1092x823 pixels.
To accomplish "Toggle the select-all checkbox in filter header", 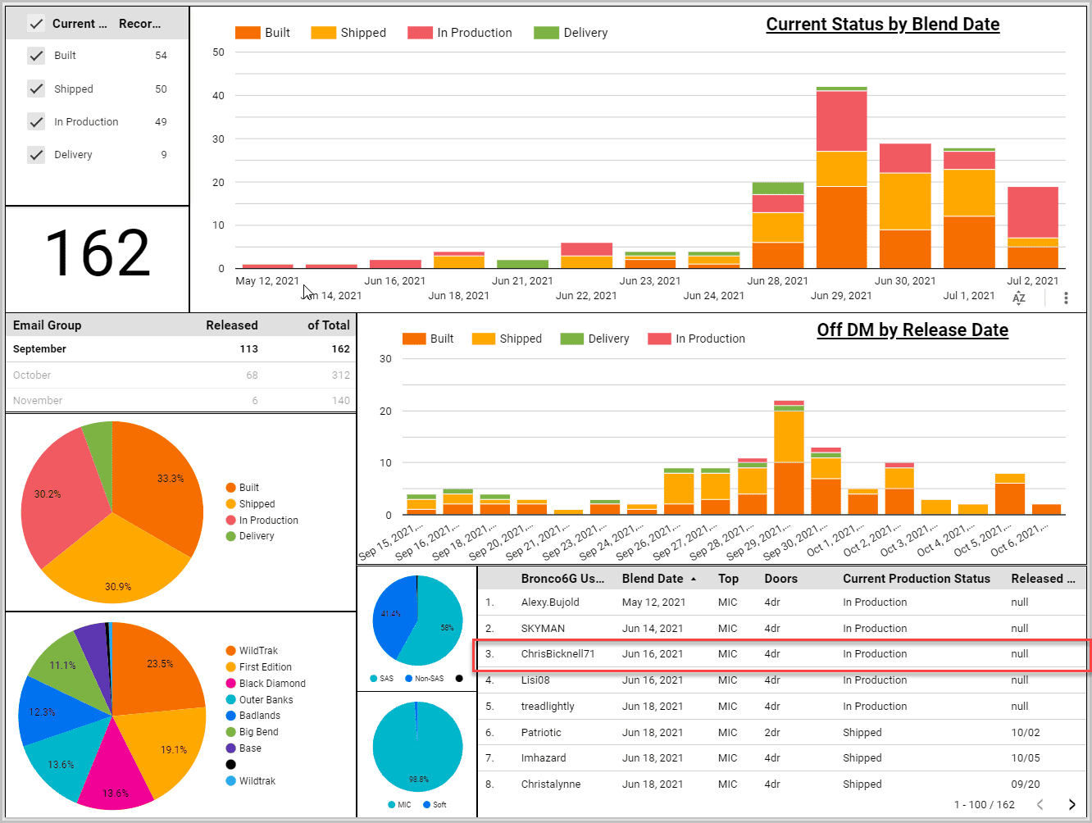I will [36, 24].
